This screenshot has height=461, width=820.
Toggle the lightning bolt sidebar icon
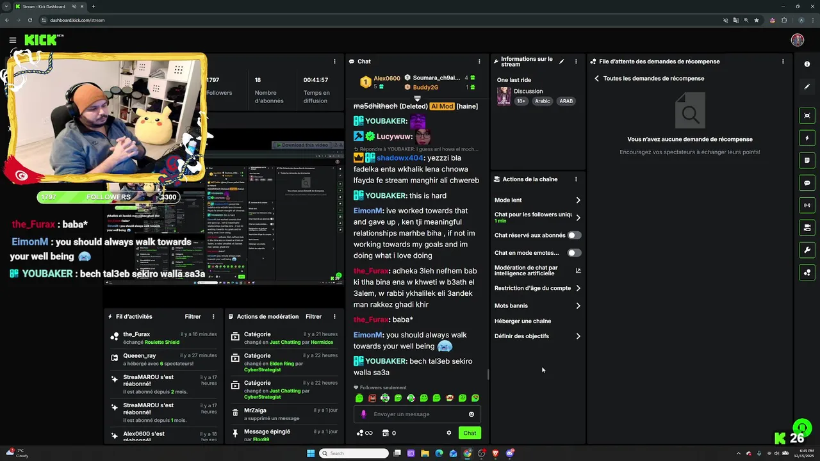coord(807,138)
